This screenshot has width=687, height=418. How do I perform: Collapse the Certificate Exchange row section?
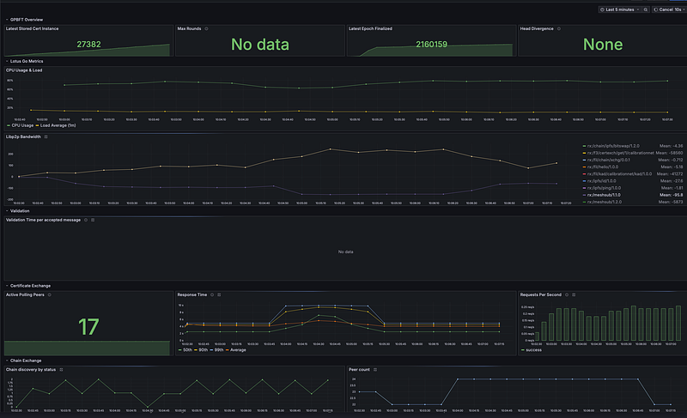coord(33,284)
